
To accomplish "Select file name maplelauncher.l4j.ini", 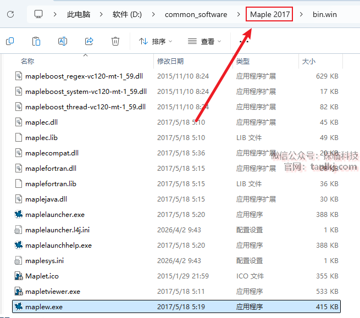I will tap(57, 230).
